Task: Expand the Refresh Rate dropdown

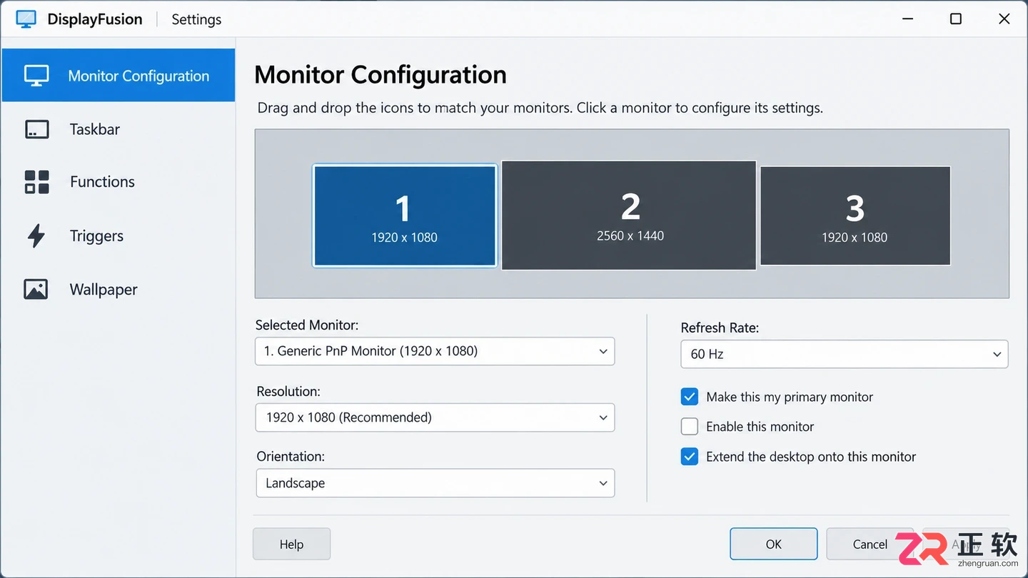Action: coord(845,354)
